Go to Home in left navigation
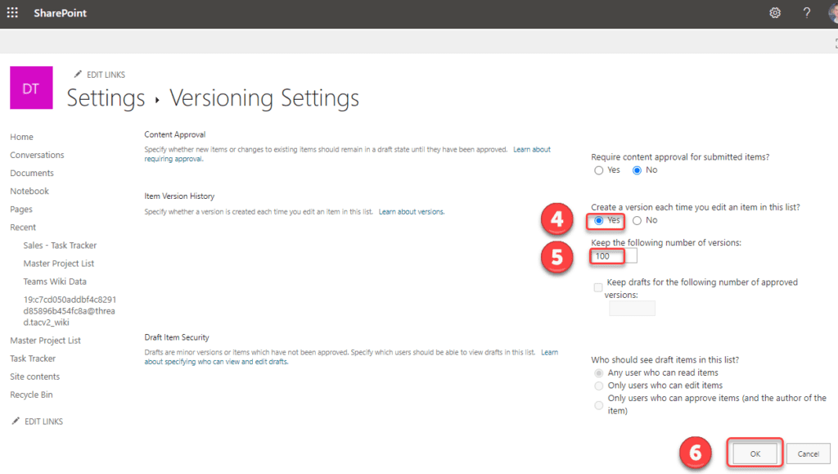838x474 pixels. (21, 137)
